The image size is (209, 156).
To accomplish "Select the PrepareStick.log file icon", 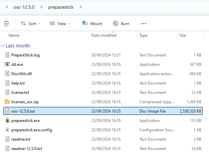I will tap(7, 55).
